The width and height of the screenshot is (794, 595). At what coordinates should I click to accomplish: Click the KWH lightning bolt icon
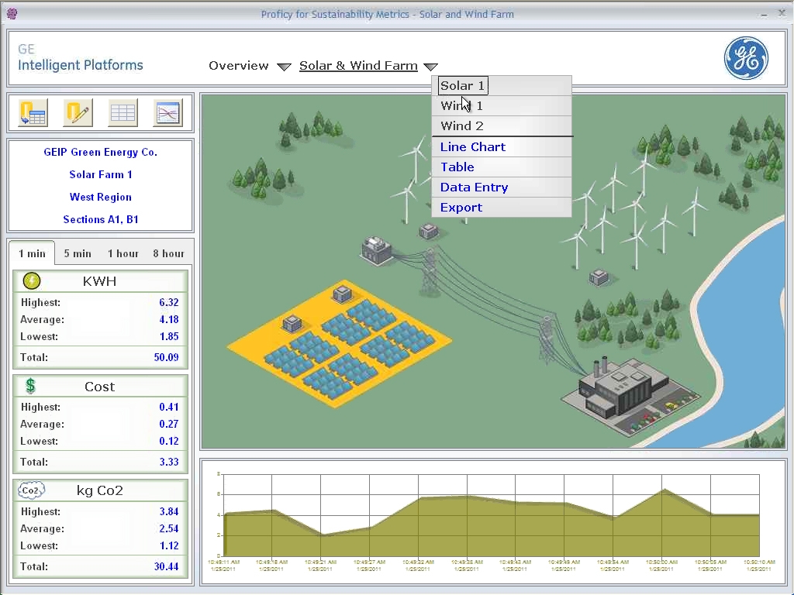pyautogui.click(x=31, y=280)
